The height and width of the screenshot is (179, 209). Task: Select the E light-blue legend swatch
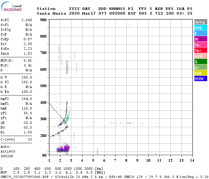pyautogui.click(x=201, y=33)
